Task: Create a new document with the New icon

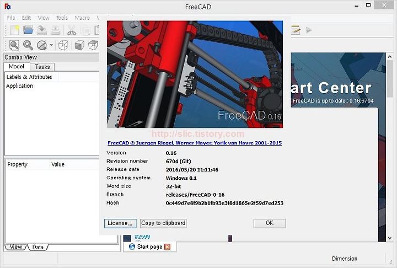Action: click(14, 30)
